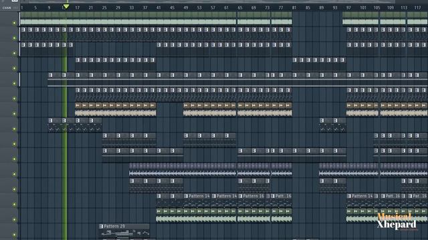The height and width of the screenshot is (240, 428).
Task: Mute the second playlist track
Action: (x=15, y=38)
